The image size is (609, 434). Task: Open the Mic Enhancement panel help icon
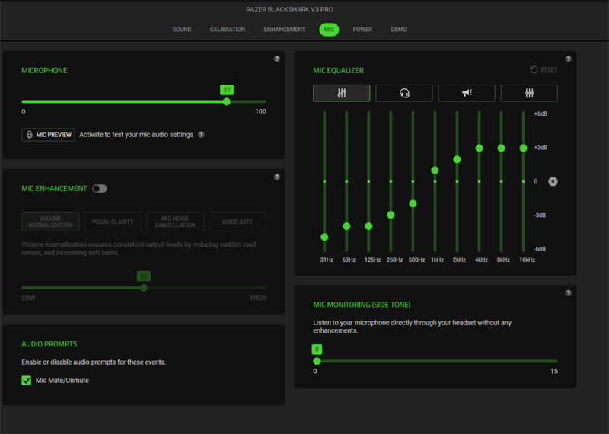point(276,177)
